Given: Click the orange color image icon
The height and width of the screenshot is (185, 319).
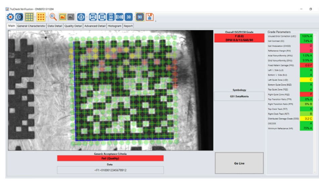Looking at the screenshot, I should tap(63, 17).
